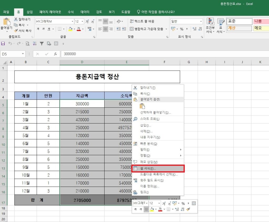Image resolution: width=269 pixels, height=222 pixels.
Task: Open the ribbon fill color dropdown arrow
Action: click(x=74, y=29)
